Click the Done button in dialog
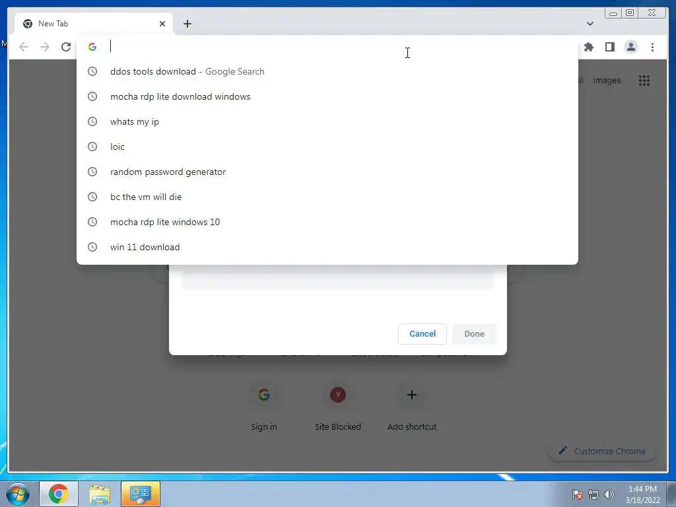This screenshot has height=507, width=676. [x=474, y=333]
